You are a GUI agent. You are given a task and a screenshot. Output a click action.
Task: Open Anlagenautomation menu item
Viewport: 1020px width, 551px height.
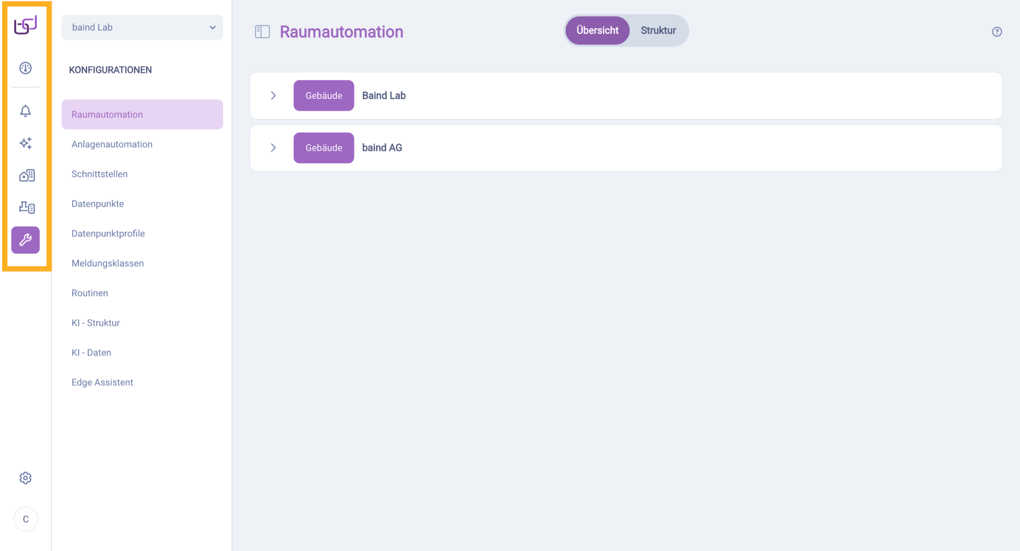tap(112, 145)
